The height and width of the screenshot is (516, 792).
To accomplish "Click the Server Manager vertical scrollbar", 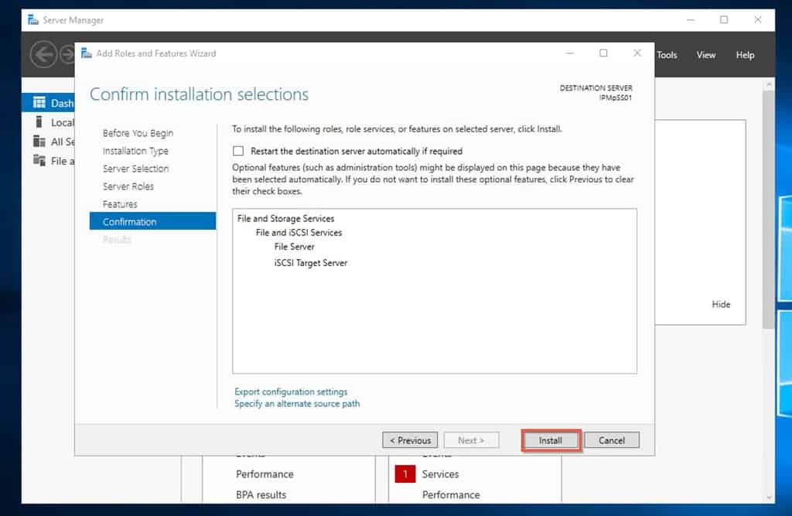I will pos(769,210).
